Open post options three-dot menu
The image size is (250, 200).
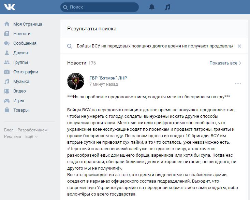click(x=238, y=84)
